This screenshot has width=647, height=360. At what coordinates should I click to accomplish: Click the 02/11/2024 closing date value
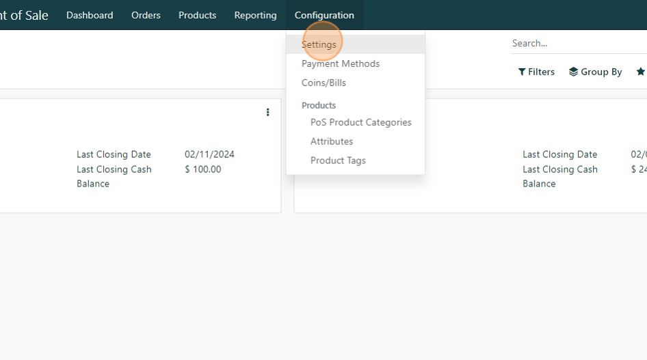(209, 154)
